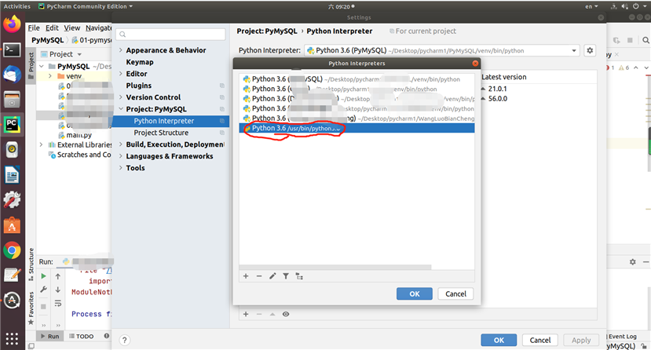This screenshot has width=651, height=350.
Task: Open Terminal from the Ubuntu dock
Action: click(12, 50)
